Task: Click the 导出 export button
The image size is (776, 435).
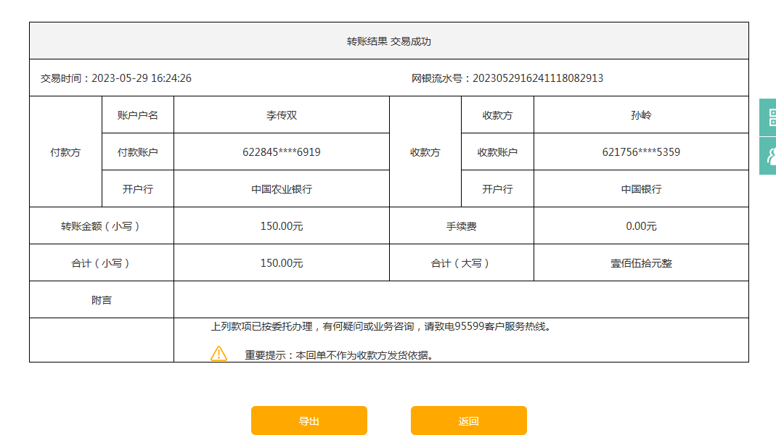Action: 309,420
